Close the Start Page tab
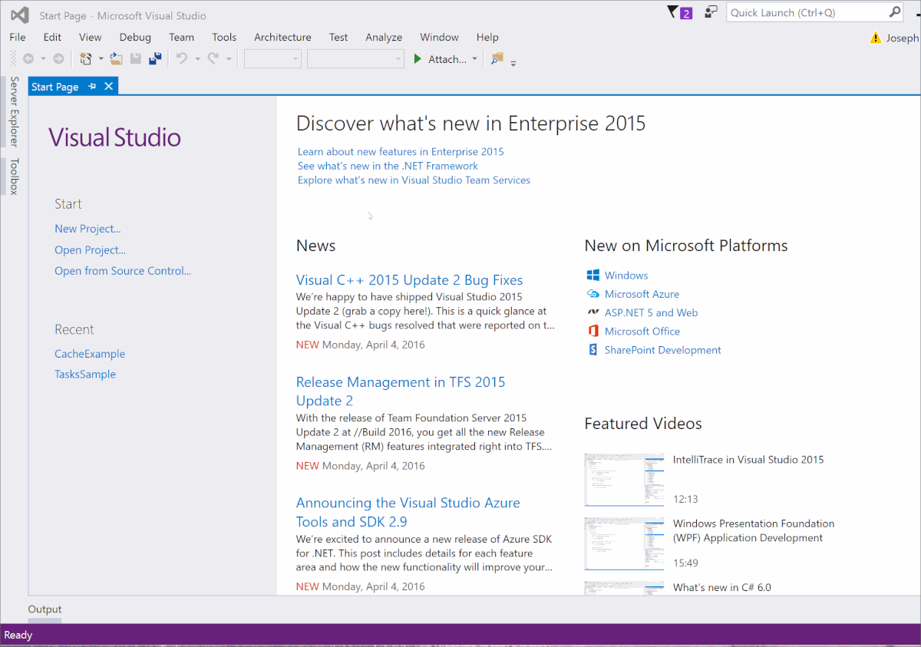Image resolution: width=921 pixels, height=647 pixels. tap(109, 87)
